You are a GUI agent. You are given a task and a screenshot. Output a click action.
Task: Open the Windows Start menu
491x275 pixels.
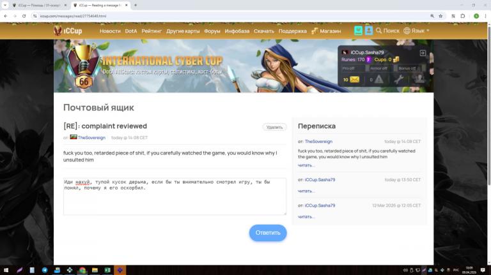[x=6, y=270]
